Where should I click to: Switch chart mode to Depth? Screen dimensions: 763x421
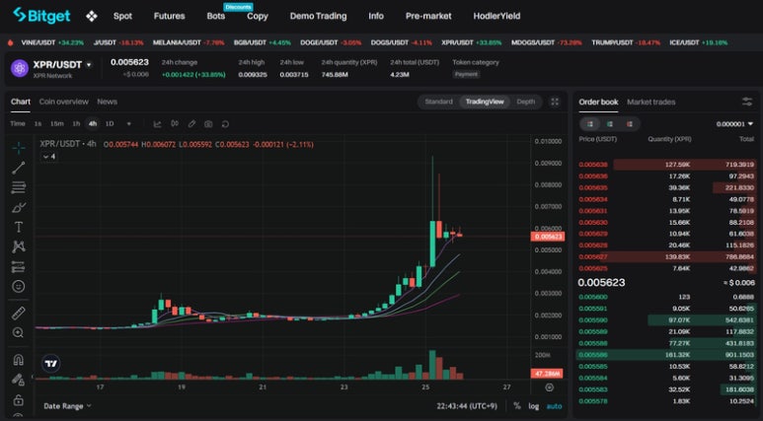point(525,102)
